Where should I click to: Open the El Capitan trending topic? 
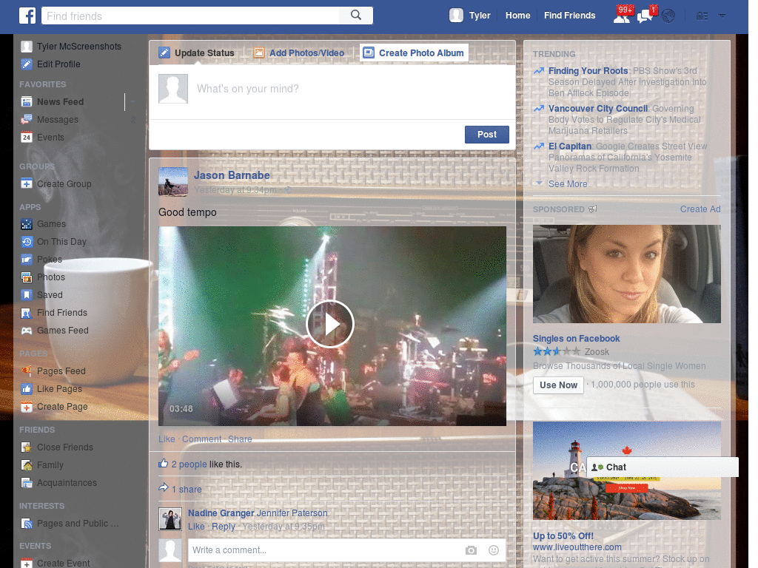tap(570, 146)
